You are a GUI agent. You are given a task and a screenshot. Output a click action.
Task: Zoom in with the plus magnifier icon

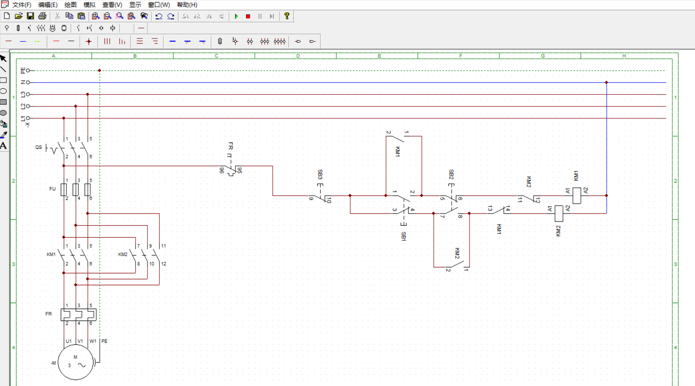point(95,16)
